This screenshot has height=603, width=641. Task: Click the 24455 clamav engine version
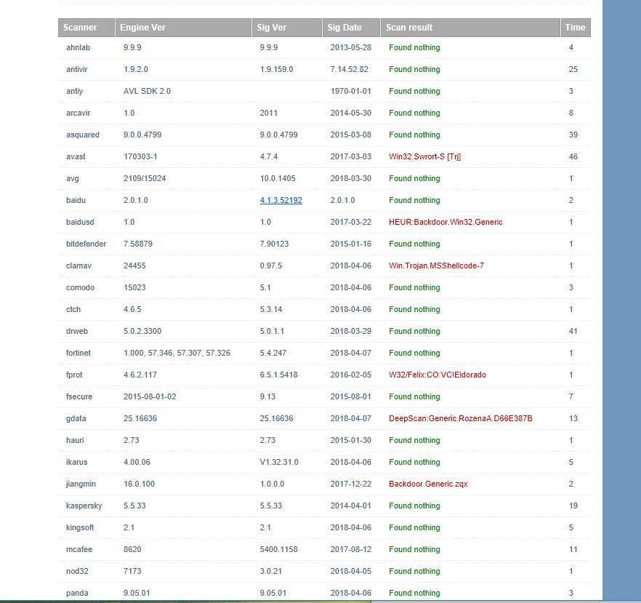tap(134, 266)
